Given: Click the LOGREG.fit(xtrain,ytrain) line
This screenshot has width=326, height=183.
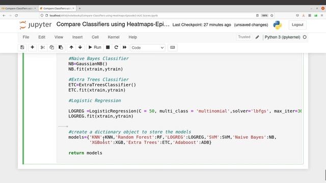Looking at the screenshot, I should tap(101, 116).
